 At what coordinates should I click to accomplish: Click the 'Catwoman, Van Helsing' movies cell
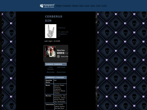click(x=60, y=99)
